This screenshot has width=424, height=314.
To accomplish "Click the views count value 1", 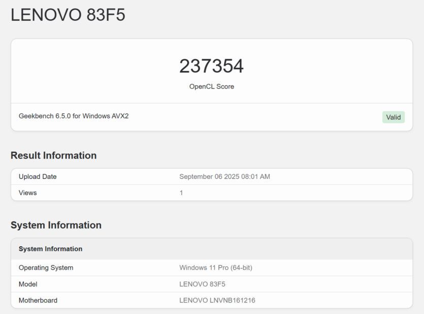I will (181, 193).
